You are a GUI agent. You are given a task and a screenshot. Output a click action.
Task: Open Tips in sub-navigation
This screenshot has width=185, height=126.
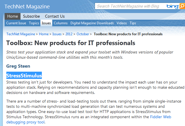coord(133,23)
